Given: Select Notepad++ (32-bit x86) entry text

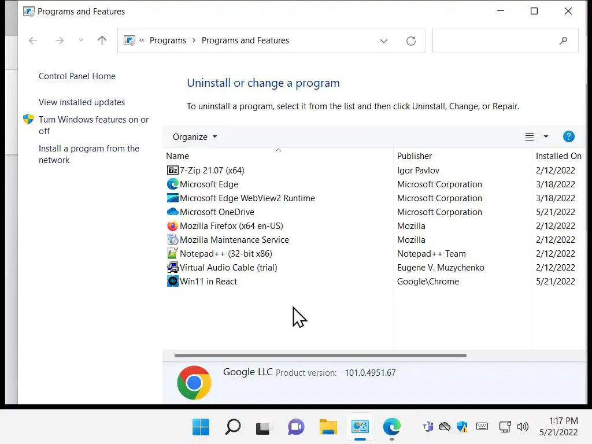Looking at the screenshot, I should click(x=226, y=254).
